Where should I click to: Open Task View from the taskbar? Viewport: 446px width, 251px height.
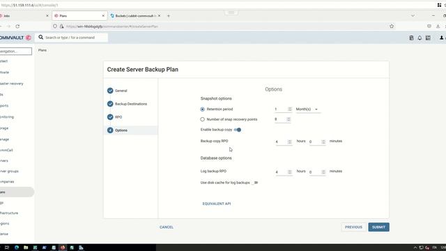[7, 248]
